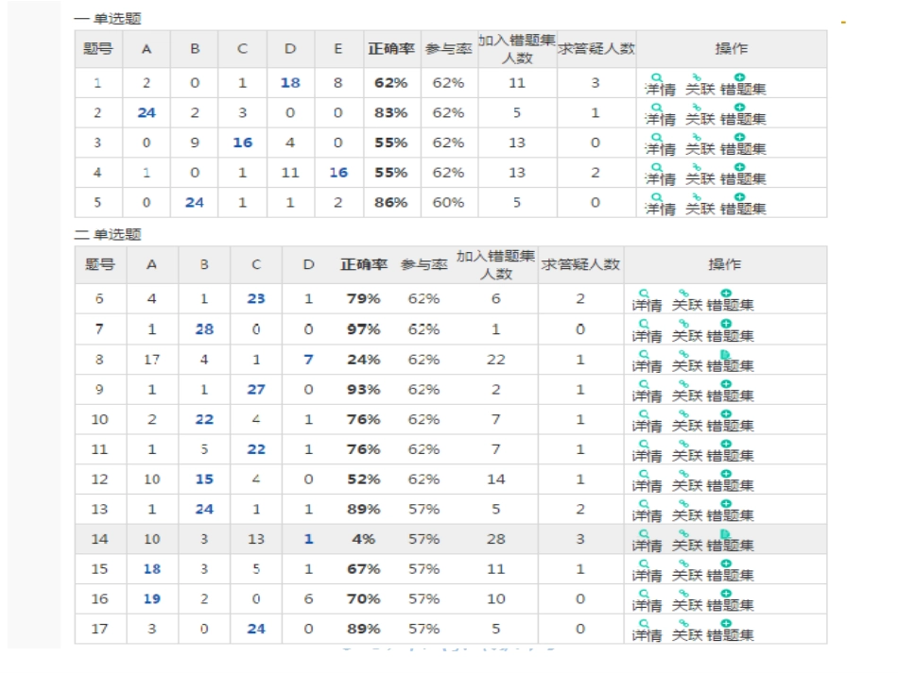898x673 pixels.
Task: Click 参与率 header in second table
Action: click(x=423, y=264)
